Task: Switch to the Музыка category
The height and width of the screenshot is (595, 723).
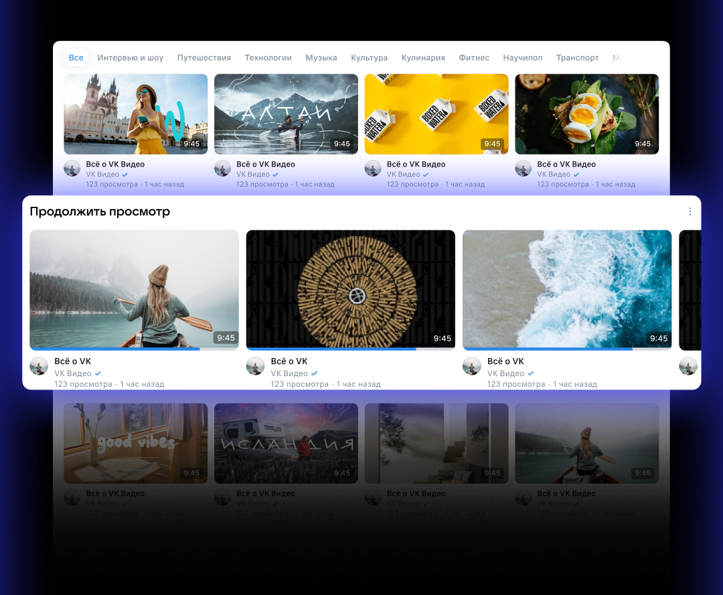Action: 321,58
